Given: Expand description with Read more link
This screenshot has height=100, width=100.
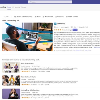Looking at the screenshot, I should [97, 47].
